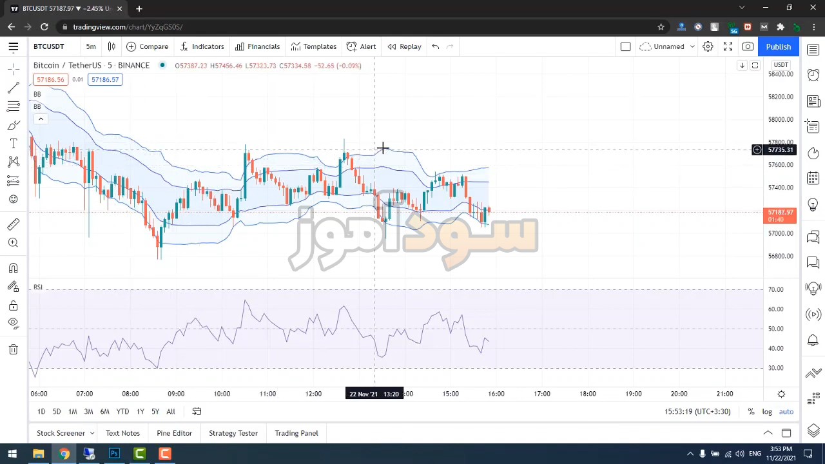Image resolution: width=825 pixels, height=464 pixels.
Task: Expand the Unnamed layout dropdown arrow
Action: coord(692,46)
